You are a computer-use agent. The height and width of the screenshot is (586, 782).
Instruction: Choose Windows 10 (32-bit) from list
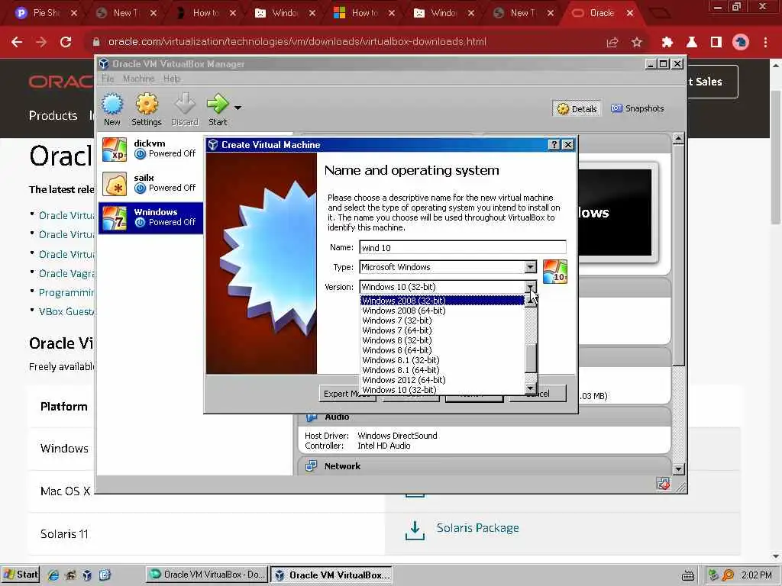442,390
